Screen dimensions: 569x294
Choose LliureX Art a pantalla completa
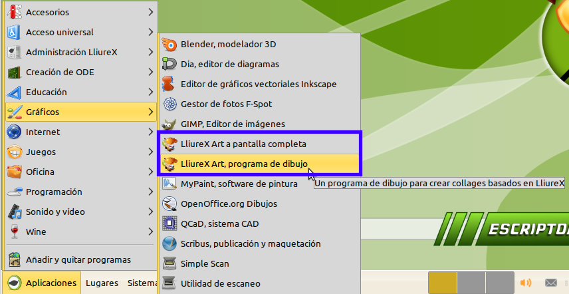click(260, 144)
